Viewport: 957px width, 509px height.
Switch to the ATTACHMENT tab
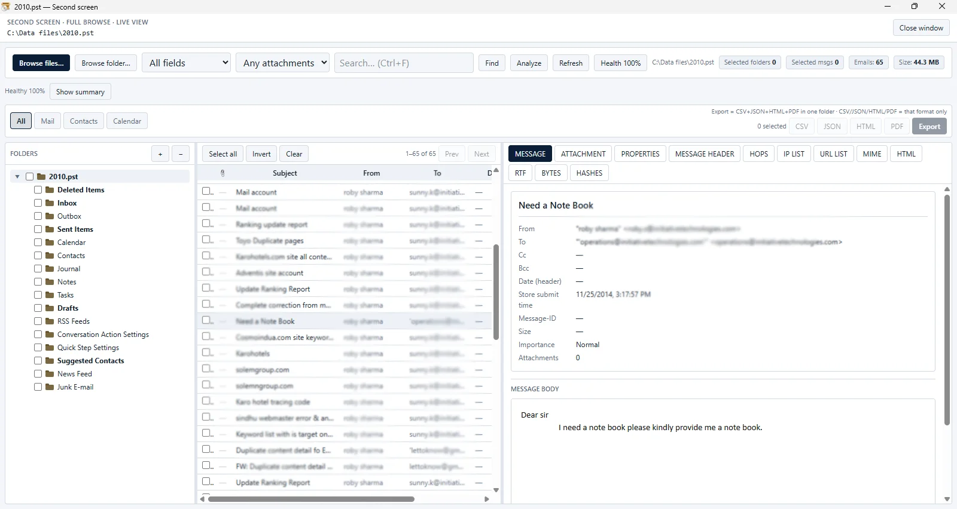(583, 154)
